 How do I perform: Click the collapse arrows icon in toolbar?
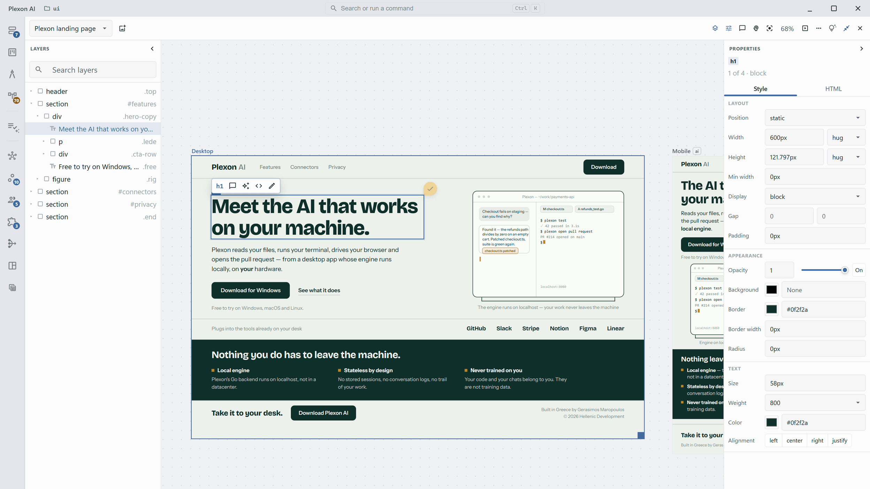coord(846,28)
